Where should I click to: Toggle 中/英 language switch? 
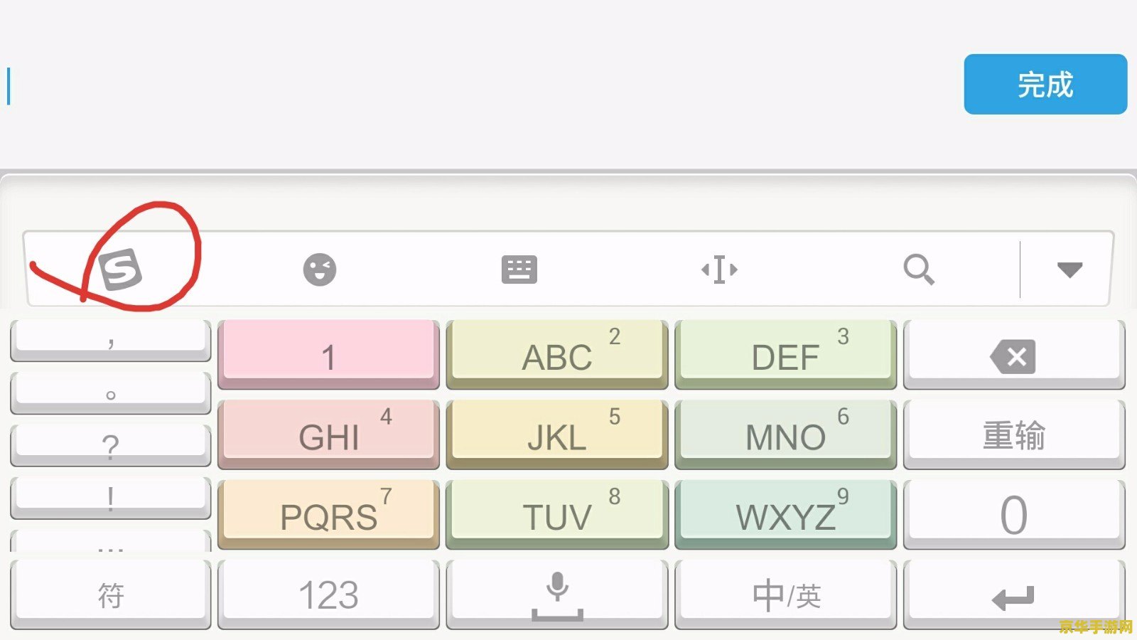(x=786, y=594)
